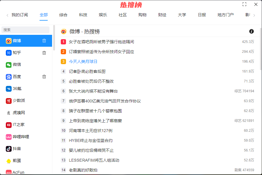262x175 pixels.
Task: Open the 娱乐 category tab
Action: [x=103, y=15]
